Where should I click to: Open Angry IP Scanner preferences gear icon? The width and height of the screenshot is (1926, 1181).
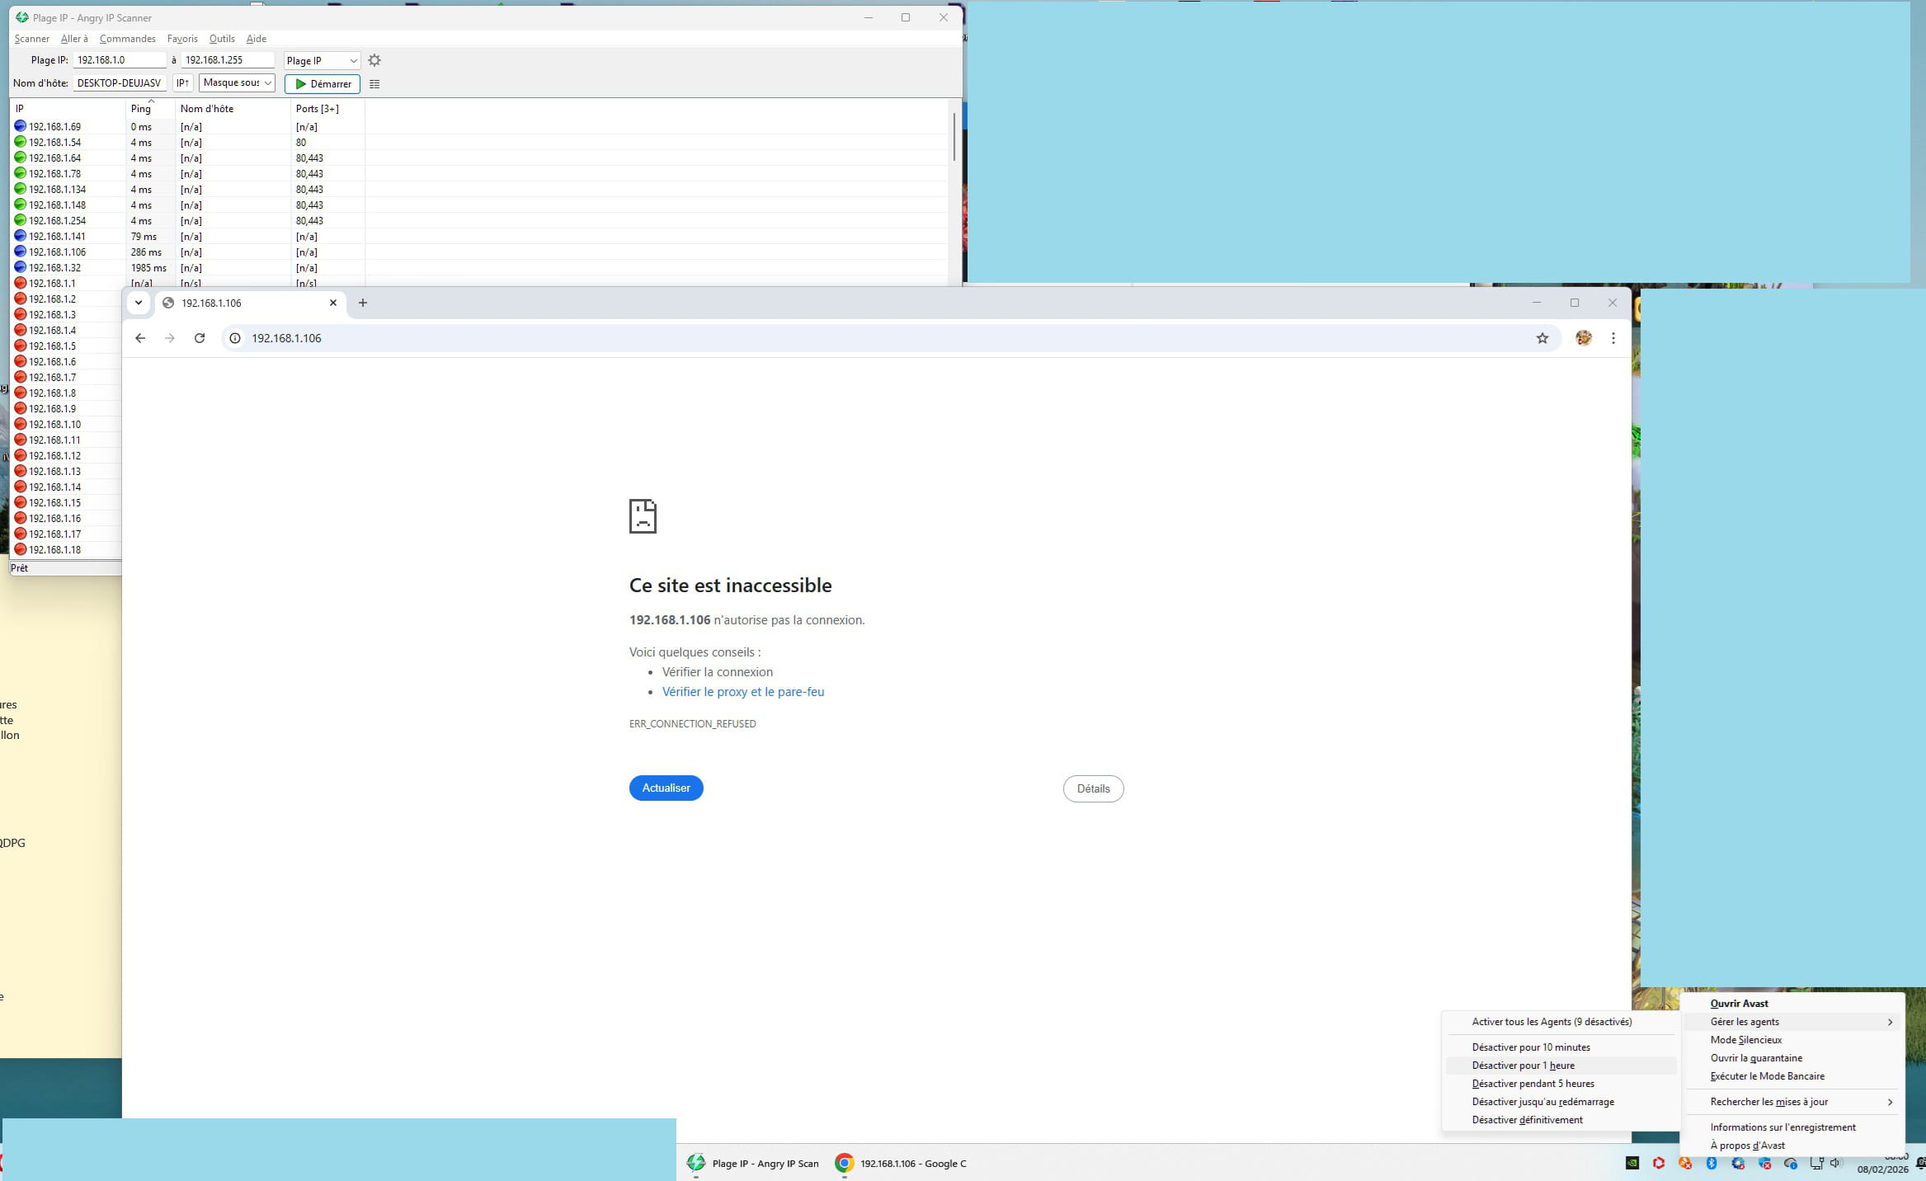pyautogui.click(x=374, y=60)
